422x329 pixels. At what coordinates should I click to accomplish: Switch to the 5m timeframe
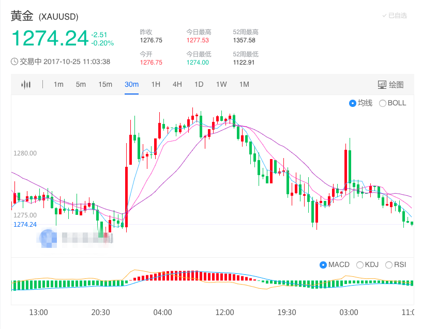pyautogui.click(x=80, y=84)
